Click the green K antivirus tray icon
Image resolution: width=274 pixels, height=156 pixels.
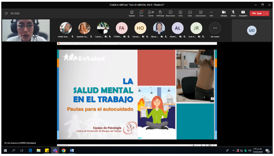coord(246,150)
